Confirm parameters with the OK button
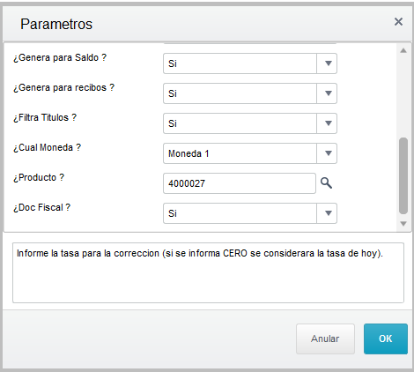This screenshot has width=414, height=372. click(x=386, y=339)
